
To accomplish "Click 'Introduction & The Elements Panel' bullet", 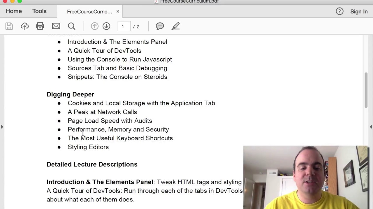I will (117, 42).
